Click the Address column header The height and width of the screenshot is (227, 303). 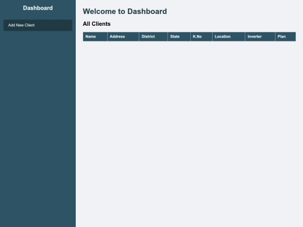tap(123, 36)
